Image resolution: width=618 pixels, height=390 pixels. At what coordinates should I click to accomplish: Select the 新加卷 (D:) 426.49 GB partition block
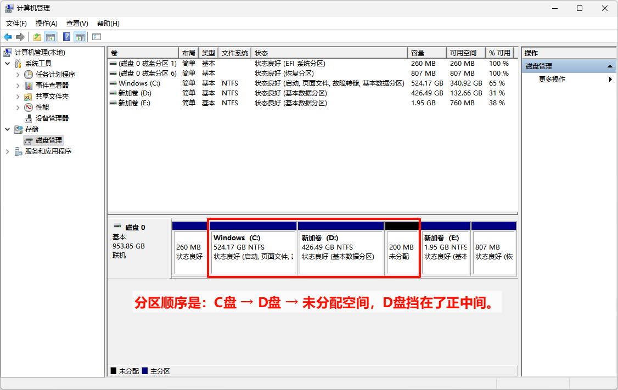(x=341, y=248)
